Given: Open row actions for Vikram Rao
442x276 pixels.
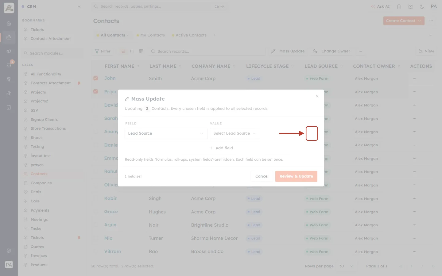Looking at the screenshot, I should click(x=415, y=251).
